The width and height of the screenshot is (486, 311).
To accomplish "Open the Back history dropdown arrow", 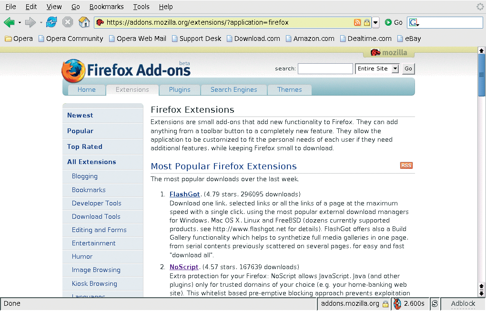I will tap(20, 23).
